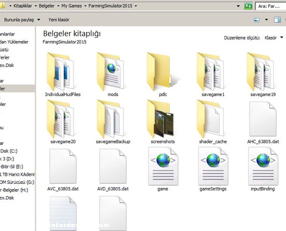This screenshot has width=286, height=231.
Task: Open the Klasör arrangement dropdown
Action: [x=273, y=37]
